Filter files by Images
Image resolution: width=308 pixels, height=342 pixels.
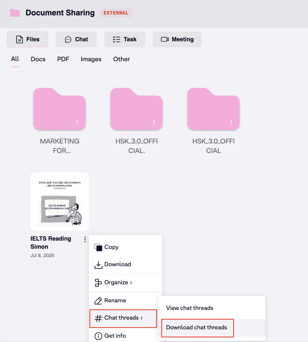pos(91,59)
